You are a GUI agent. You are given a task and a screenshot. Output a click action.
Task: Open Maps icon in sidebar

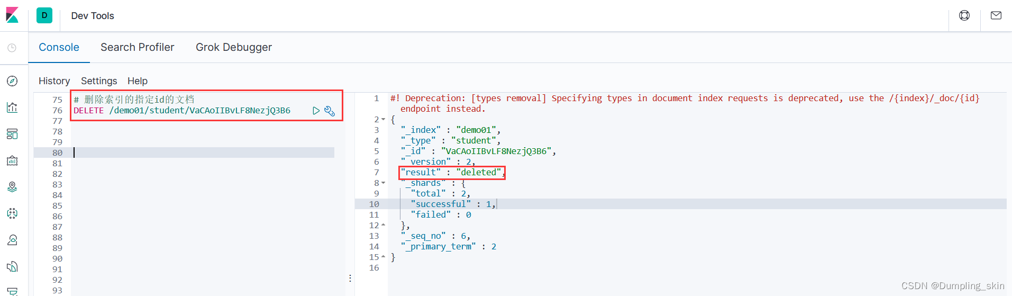point(12,187)
